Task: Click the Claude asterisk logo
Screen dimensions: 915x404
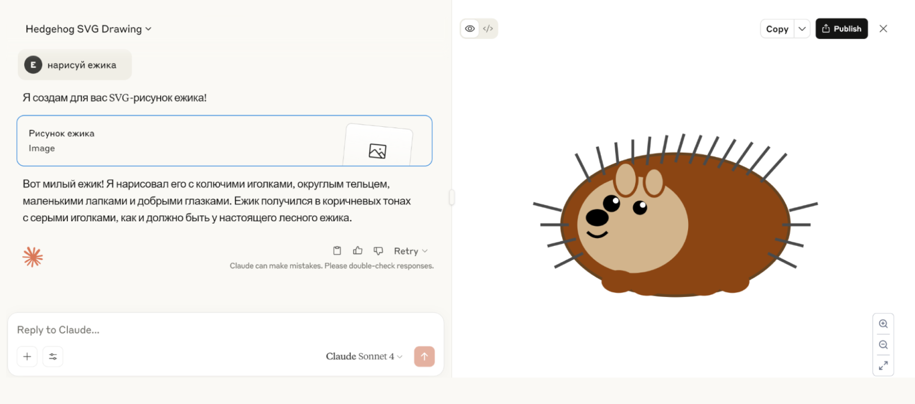Action: click(x=33, y=257)
